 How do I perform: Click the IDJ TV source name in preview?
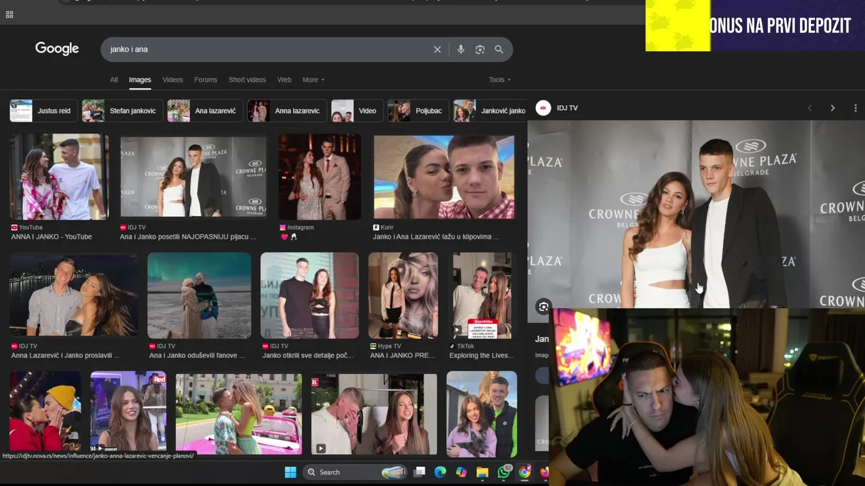coord(567,108)
